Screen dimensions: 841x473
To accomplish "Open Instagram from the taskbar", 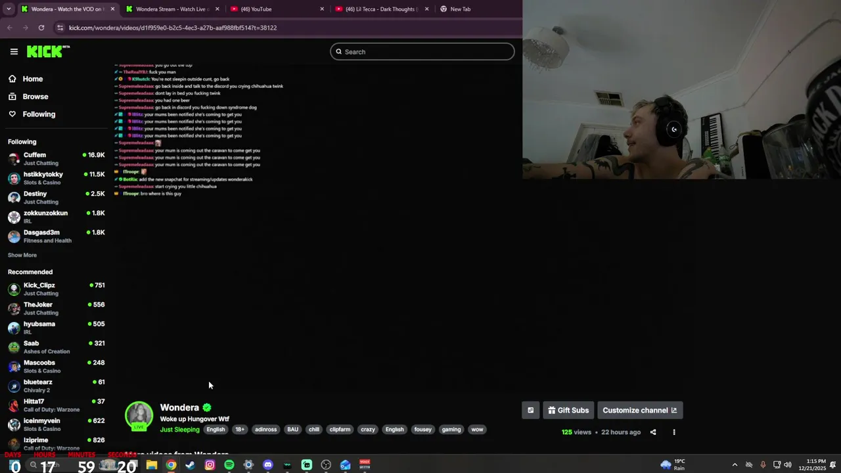I will 210,465.
